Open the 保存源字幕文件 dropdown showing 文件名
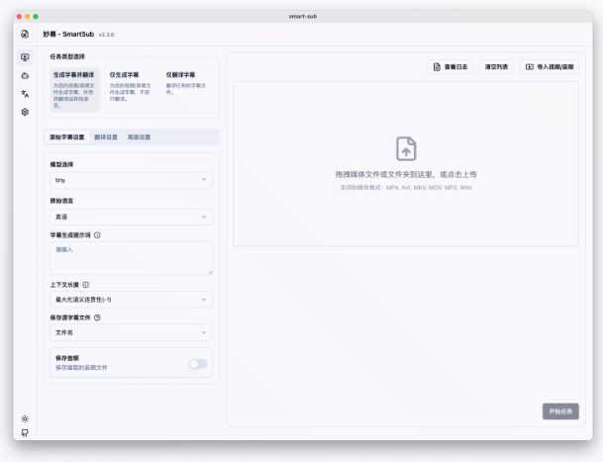 pyautogui.click(x=131, y=332)
